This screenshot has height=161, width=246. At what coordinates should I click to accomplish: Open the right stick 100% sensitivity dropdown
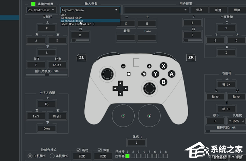[236, 121]
